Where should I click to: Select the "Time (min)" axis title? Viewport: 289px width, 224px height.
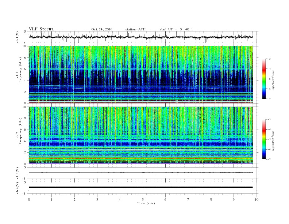146,203
